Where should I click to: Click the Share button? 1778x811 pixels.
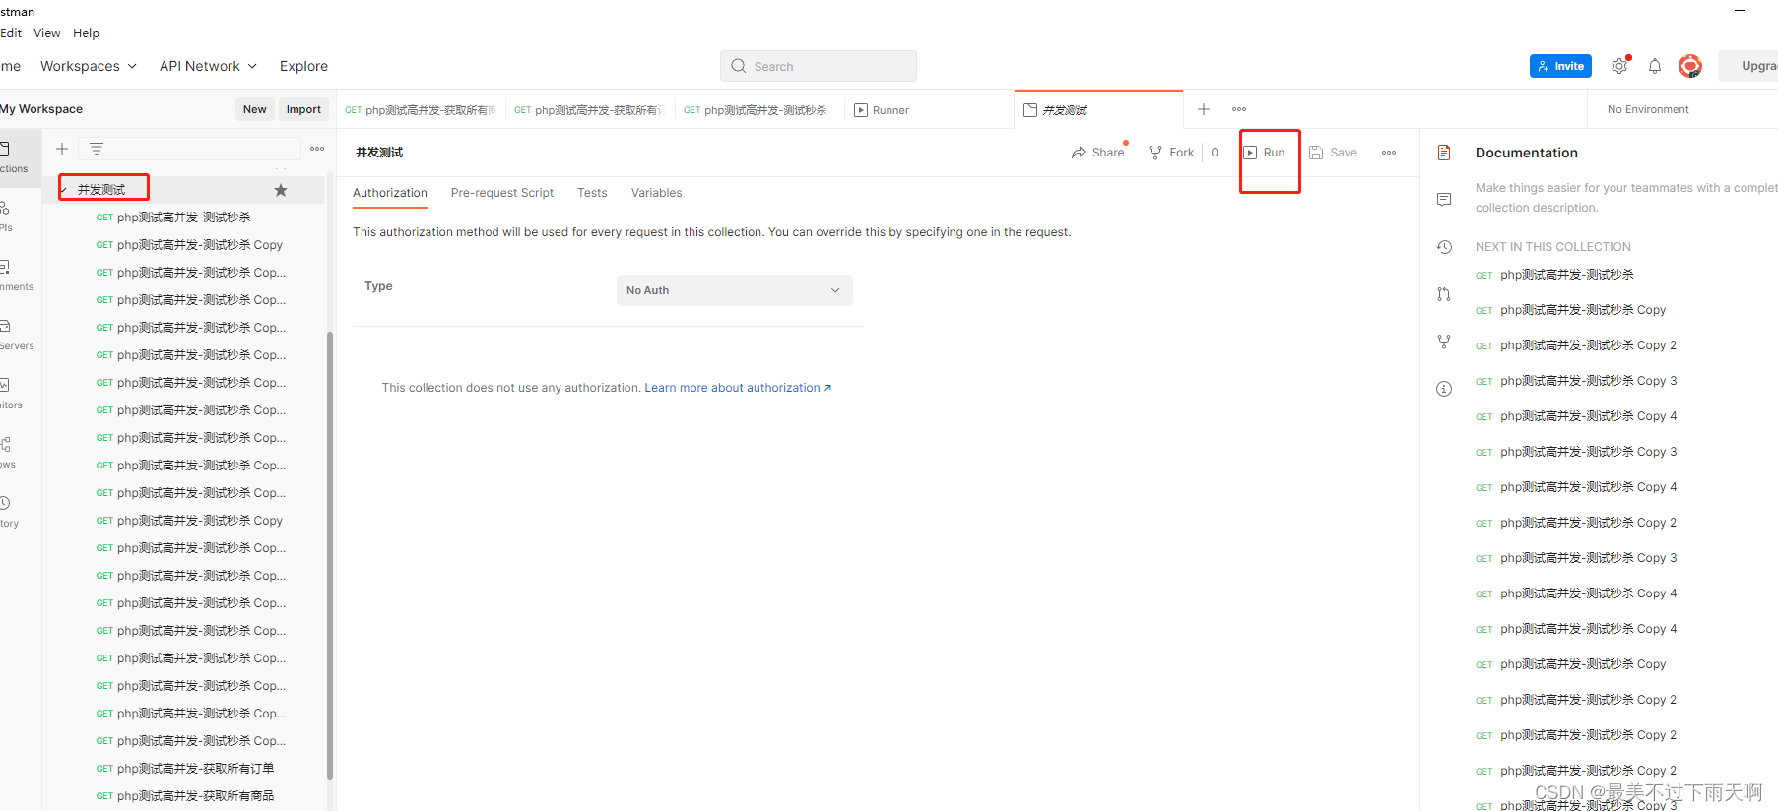coord(1098,153)
